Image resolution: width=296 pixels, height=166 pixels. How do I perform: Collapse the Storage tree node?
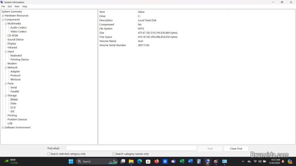click(x=6, y=96)
